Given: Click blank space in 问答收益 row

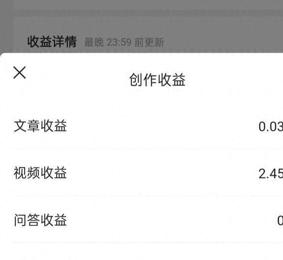Looking at the screenshot, I should click(x=163, y=220).
